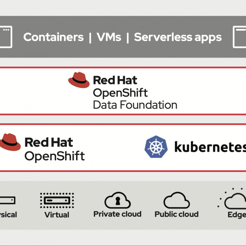Click the 'kubernetes' wordmark

pos(210,147)
